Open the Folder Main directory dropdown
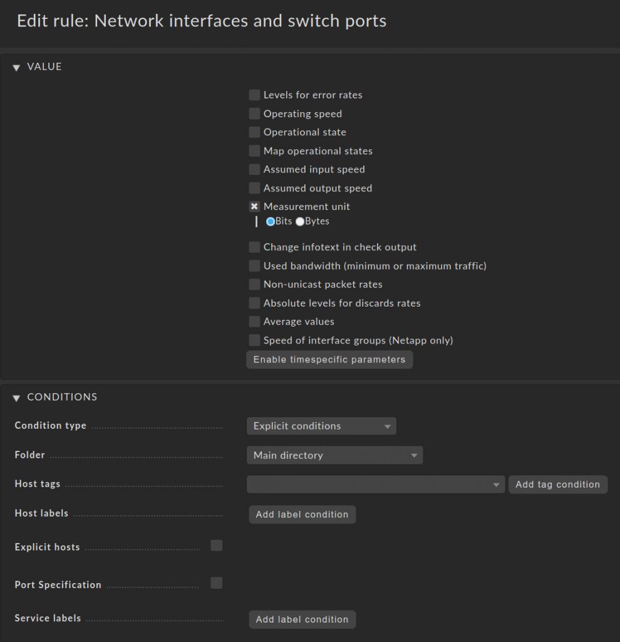 coord(334,455)
